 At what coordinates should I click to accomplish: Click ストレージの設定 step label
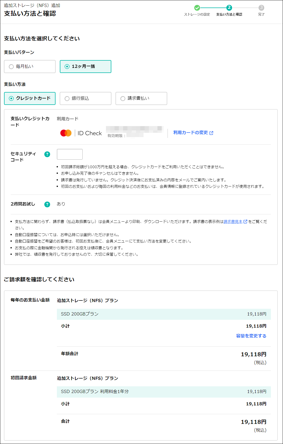pyautogui.click(x=197, y=14)
